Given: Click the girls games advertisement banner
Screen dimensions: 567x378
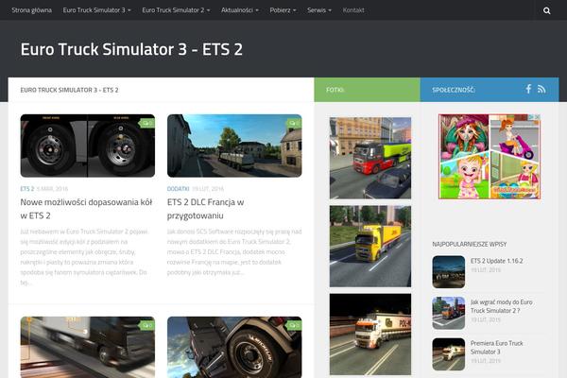Looking at the screenshot, I should tap(490, 157).
